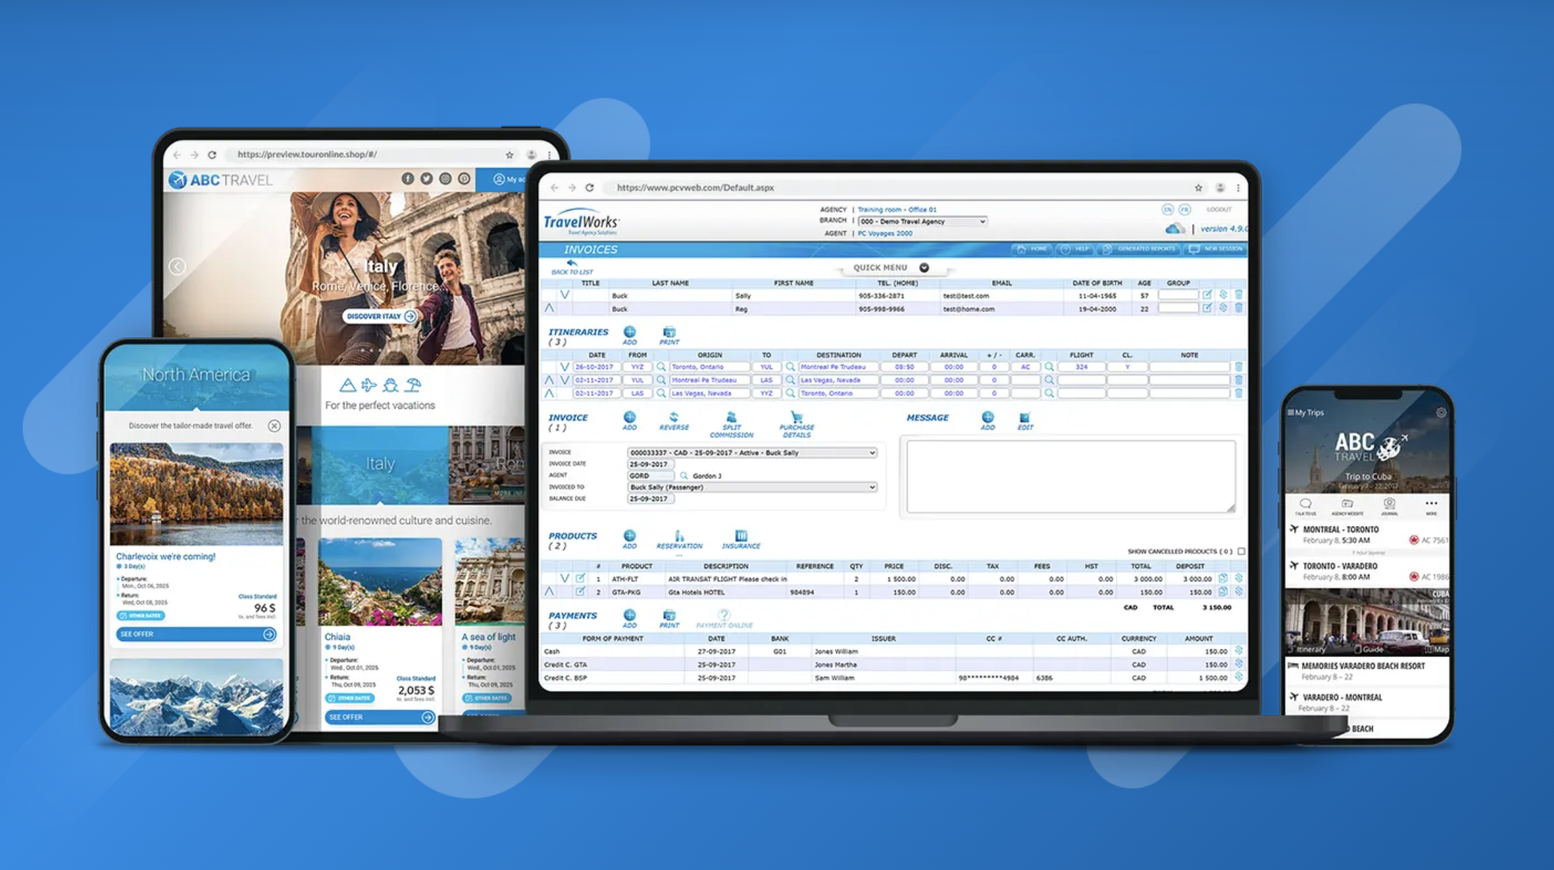Open the Insurance tool in Products

741,538
